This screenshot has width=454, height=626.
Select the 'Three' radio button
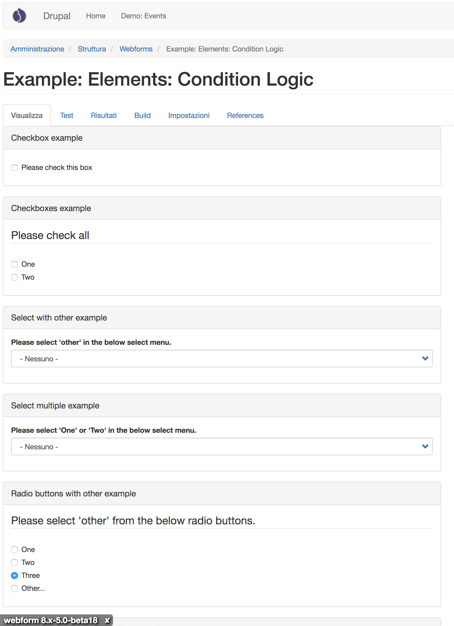[14, 576]
